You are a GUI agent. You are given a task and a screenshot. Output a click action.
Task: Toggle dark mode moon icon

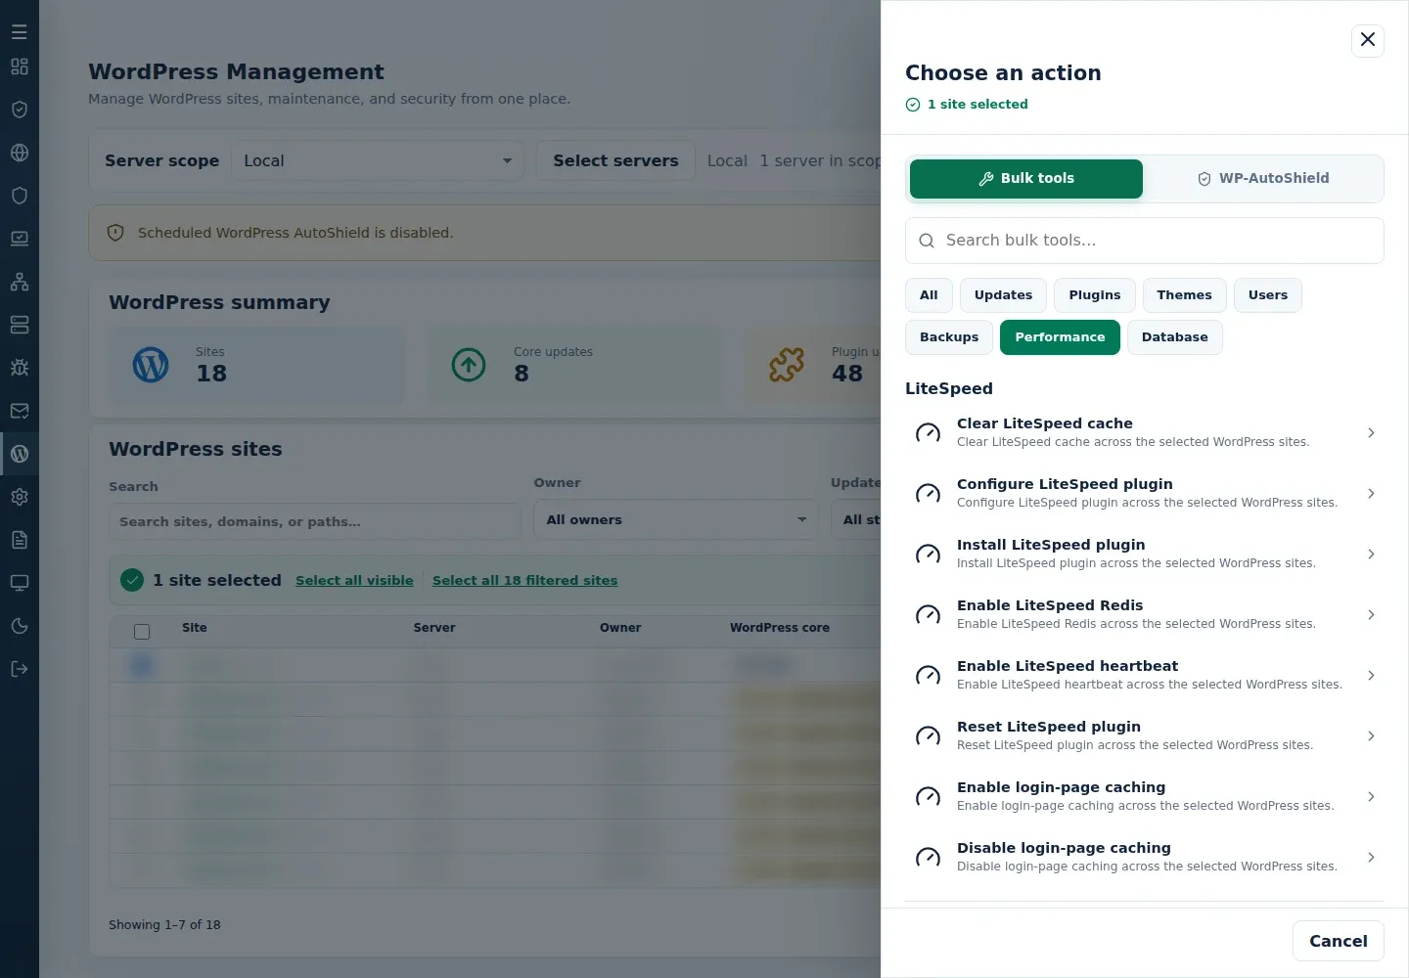[x=20, y=626]
